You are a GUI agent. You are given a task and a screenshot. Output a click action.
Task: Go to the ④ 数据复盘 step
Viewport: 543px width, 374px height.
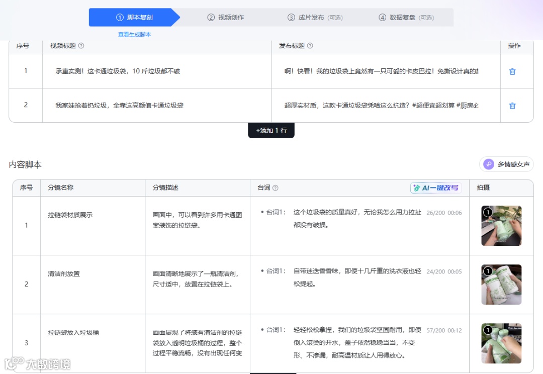coord(405,17)
